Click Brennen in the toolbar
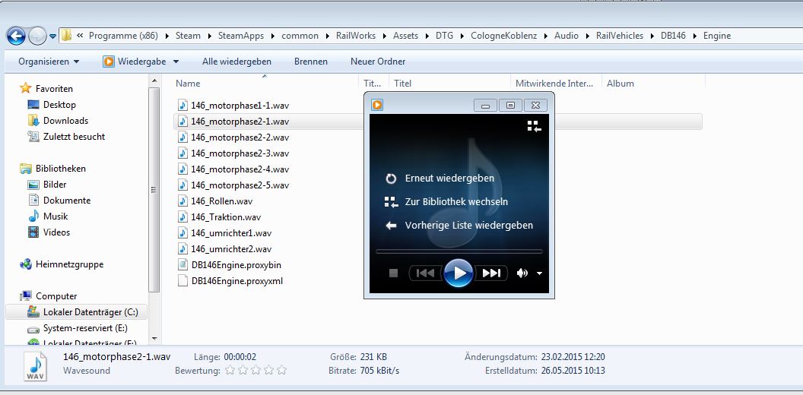Viewport: 803px width, 395px height. tap(310, 62)
